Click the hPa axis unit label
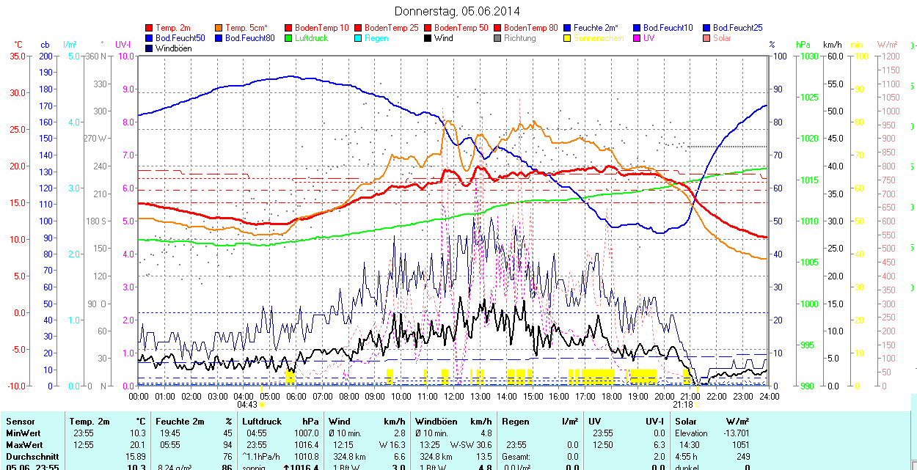917x470 pixels. (x=803, y=45)
